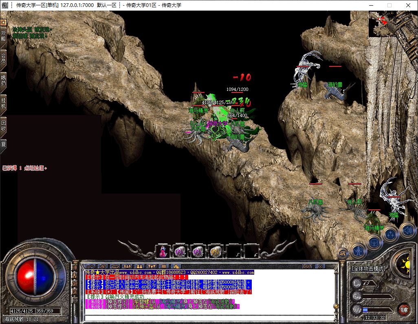Open the two-person friends icon in chat toolbar

(139, 266)
